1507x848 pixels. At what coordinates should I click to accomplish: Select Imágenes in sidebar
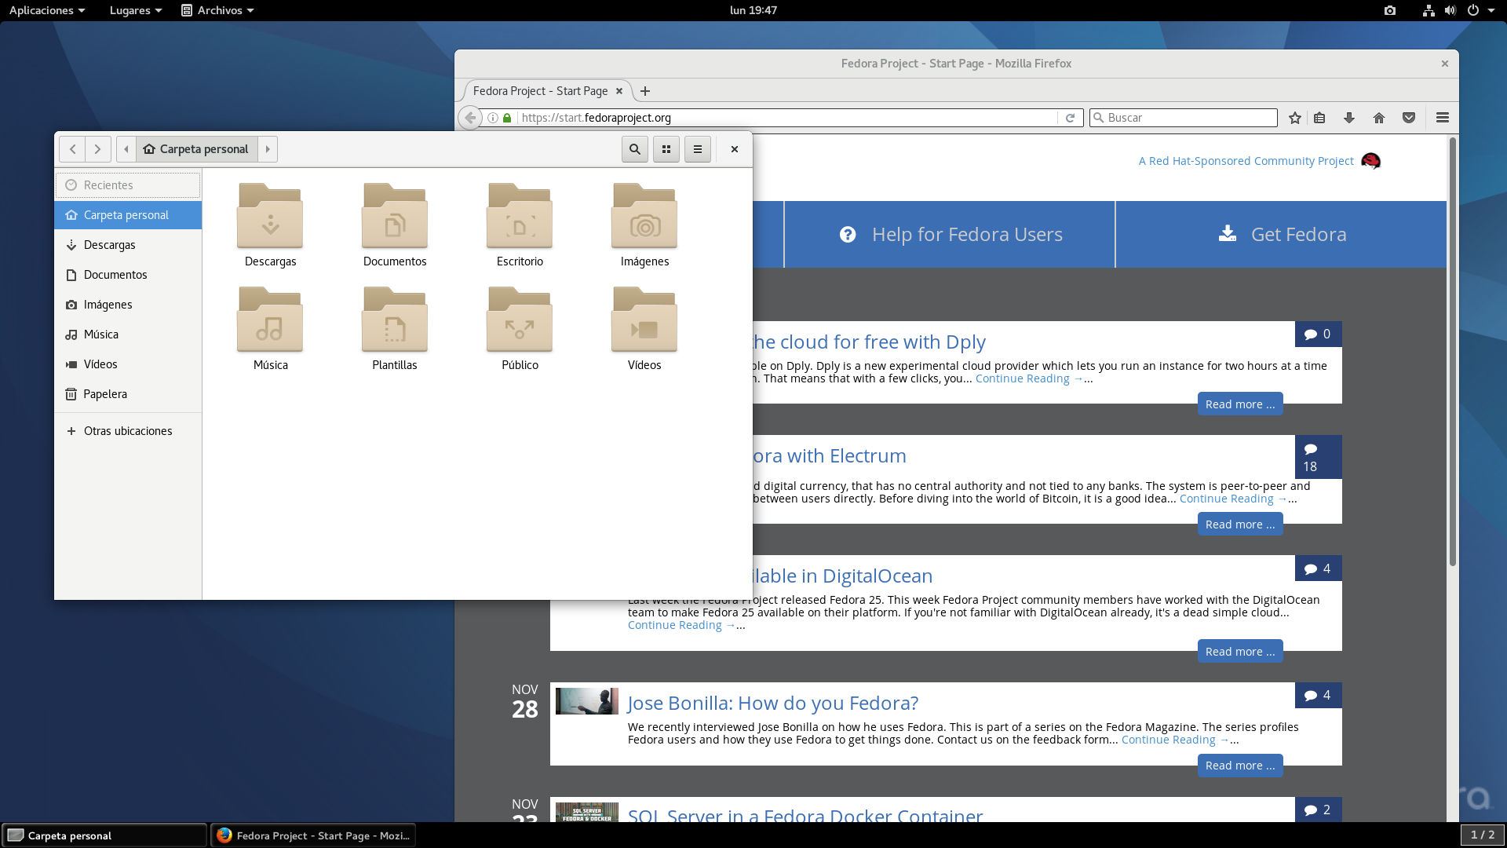(128, 305)
